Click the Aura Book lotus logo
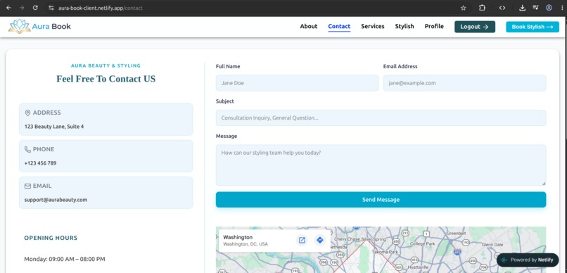567x273 pixels. click(20, 27)
